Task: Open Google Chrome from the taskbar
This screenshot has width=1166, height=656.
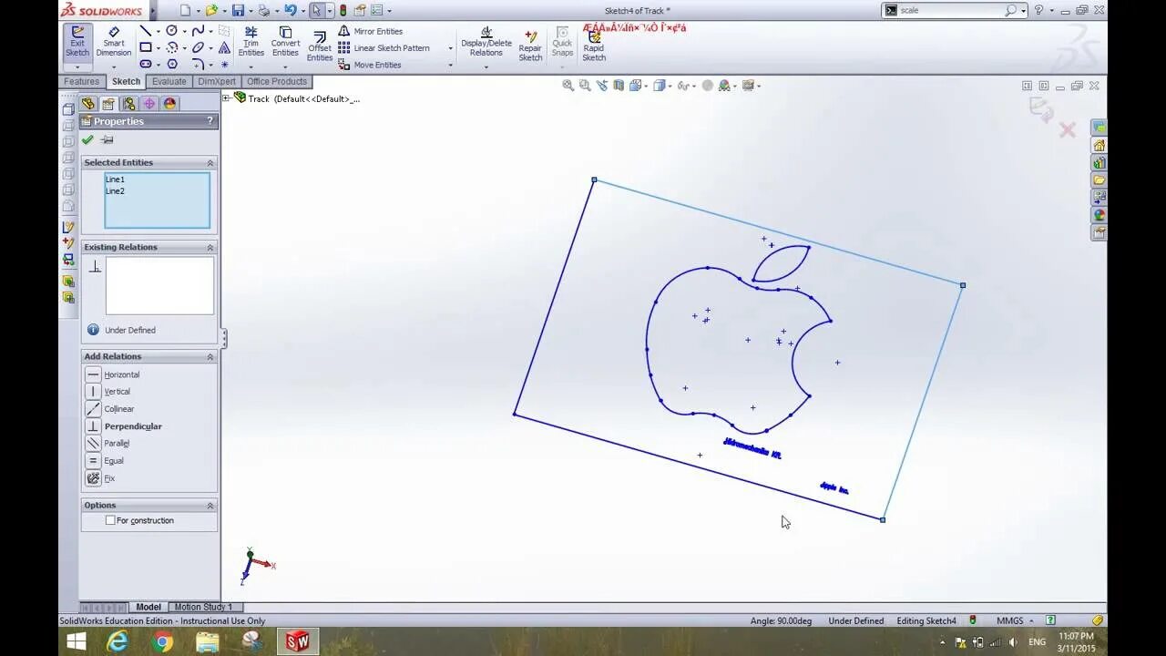Action: point(163,641)
